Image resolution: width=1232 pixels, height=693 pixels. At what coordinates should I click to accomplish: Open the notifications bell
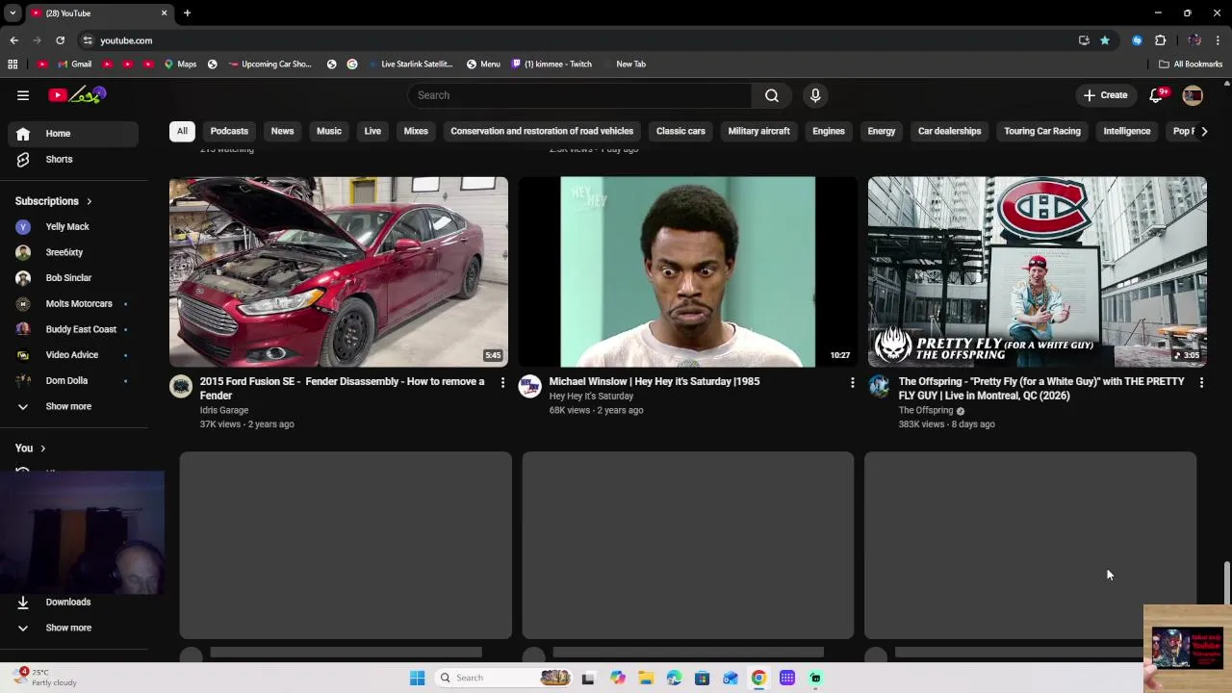1157,95
